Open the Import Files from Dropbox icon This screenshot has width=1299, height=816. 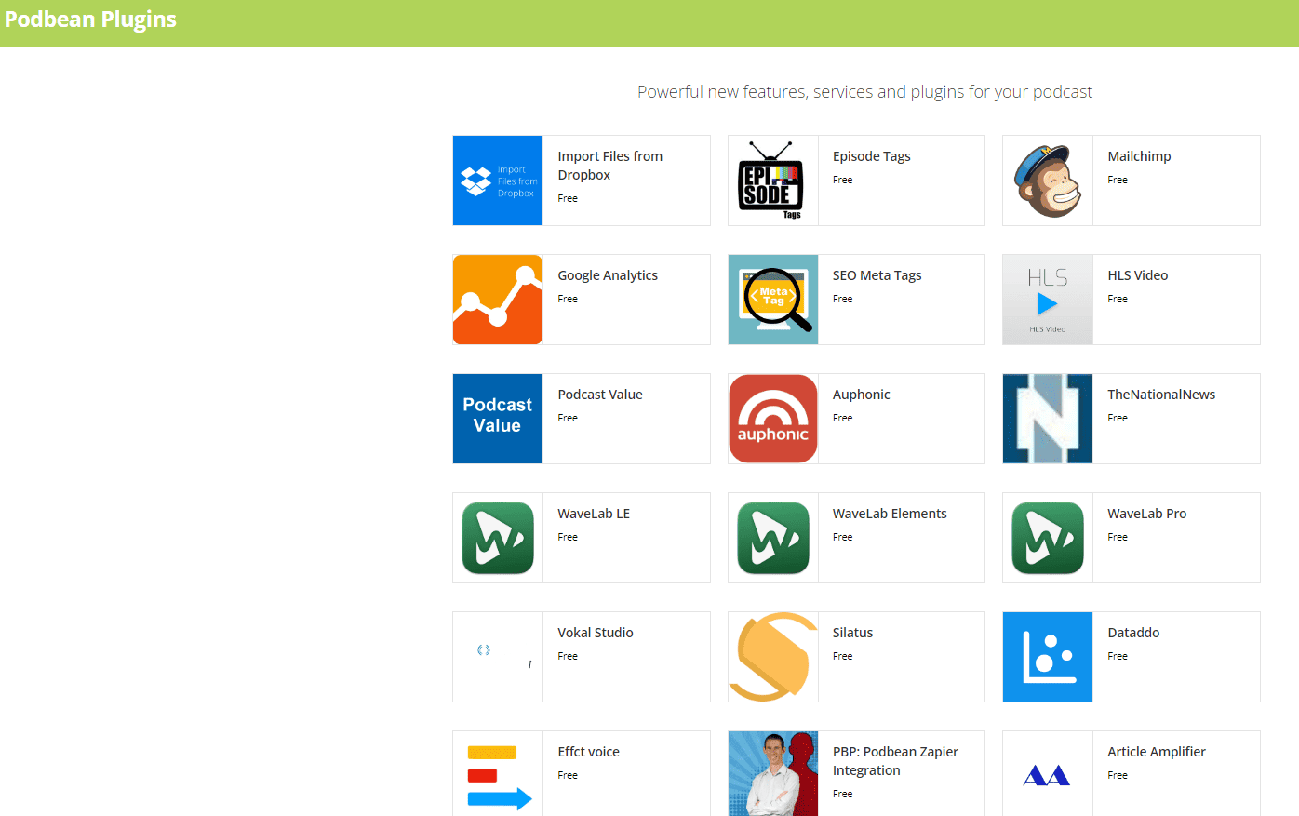(x=498, y=181)
